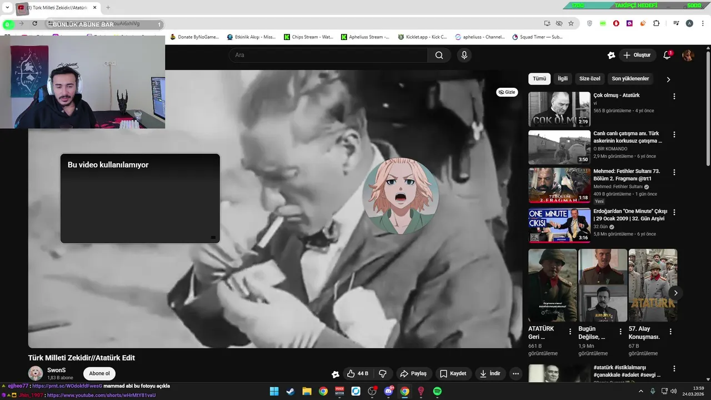Open 'Çok olmuş - Atatürk' video thumbnail

[559, 109]
